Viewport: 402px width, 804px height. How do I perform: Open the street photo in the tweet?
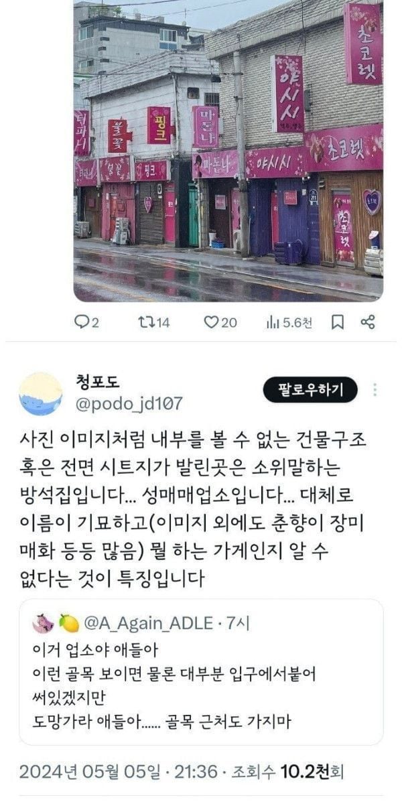[x=228, y=151]
